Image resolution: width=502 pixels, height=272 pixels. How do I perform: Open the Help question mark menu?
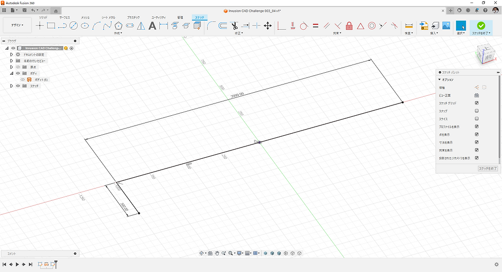(x=486, y=11)
